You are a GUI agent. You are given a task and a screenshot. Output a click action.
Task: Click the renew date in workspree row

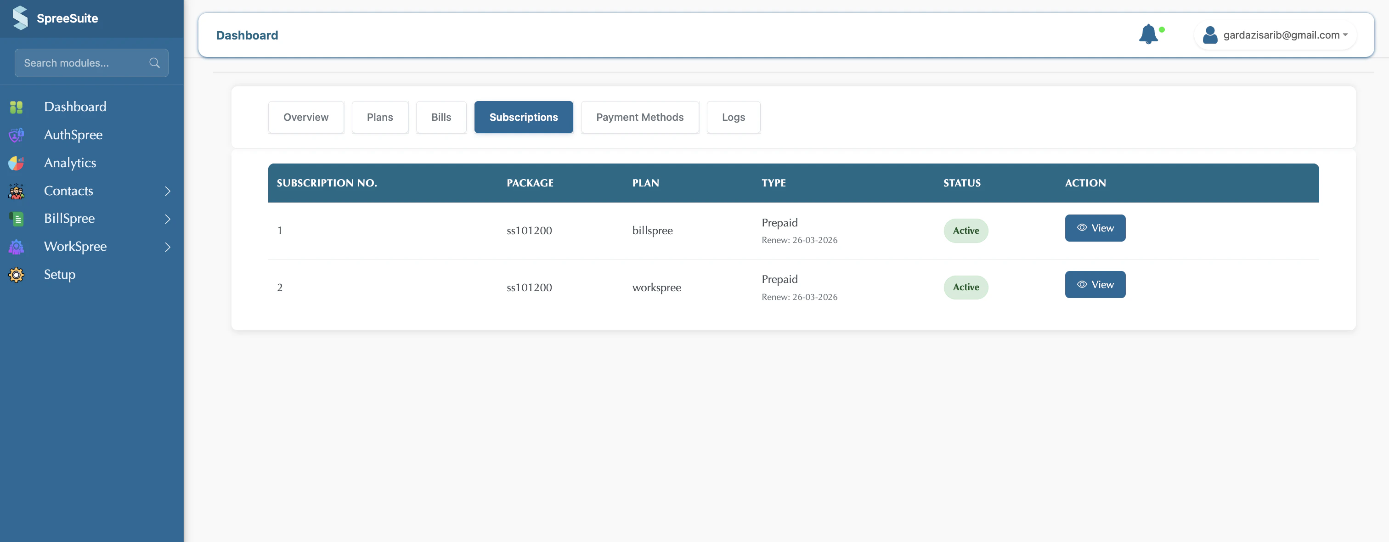pyautogui.click(x=799, y=297)
